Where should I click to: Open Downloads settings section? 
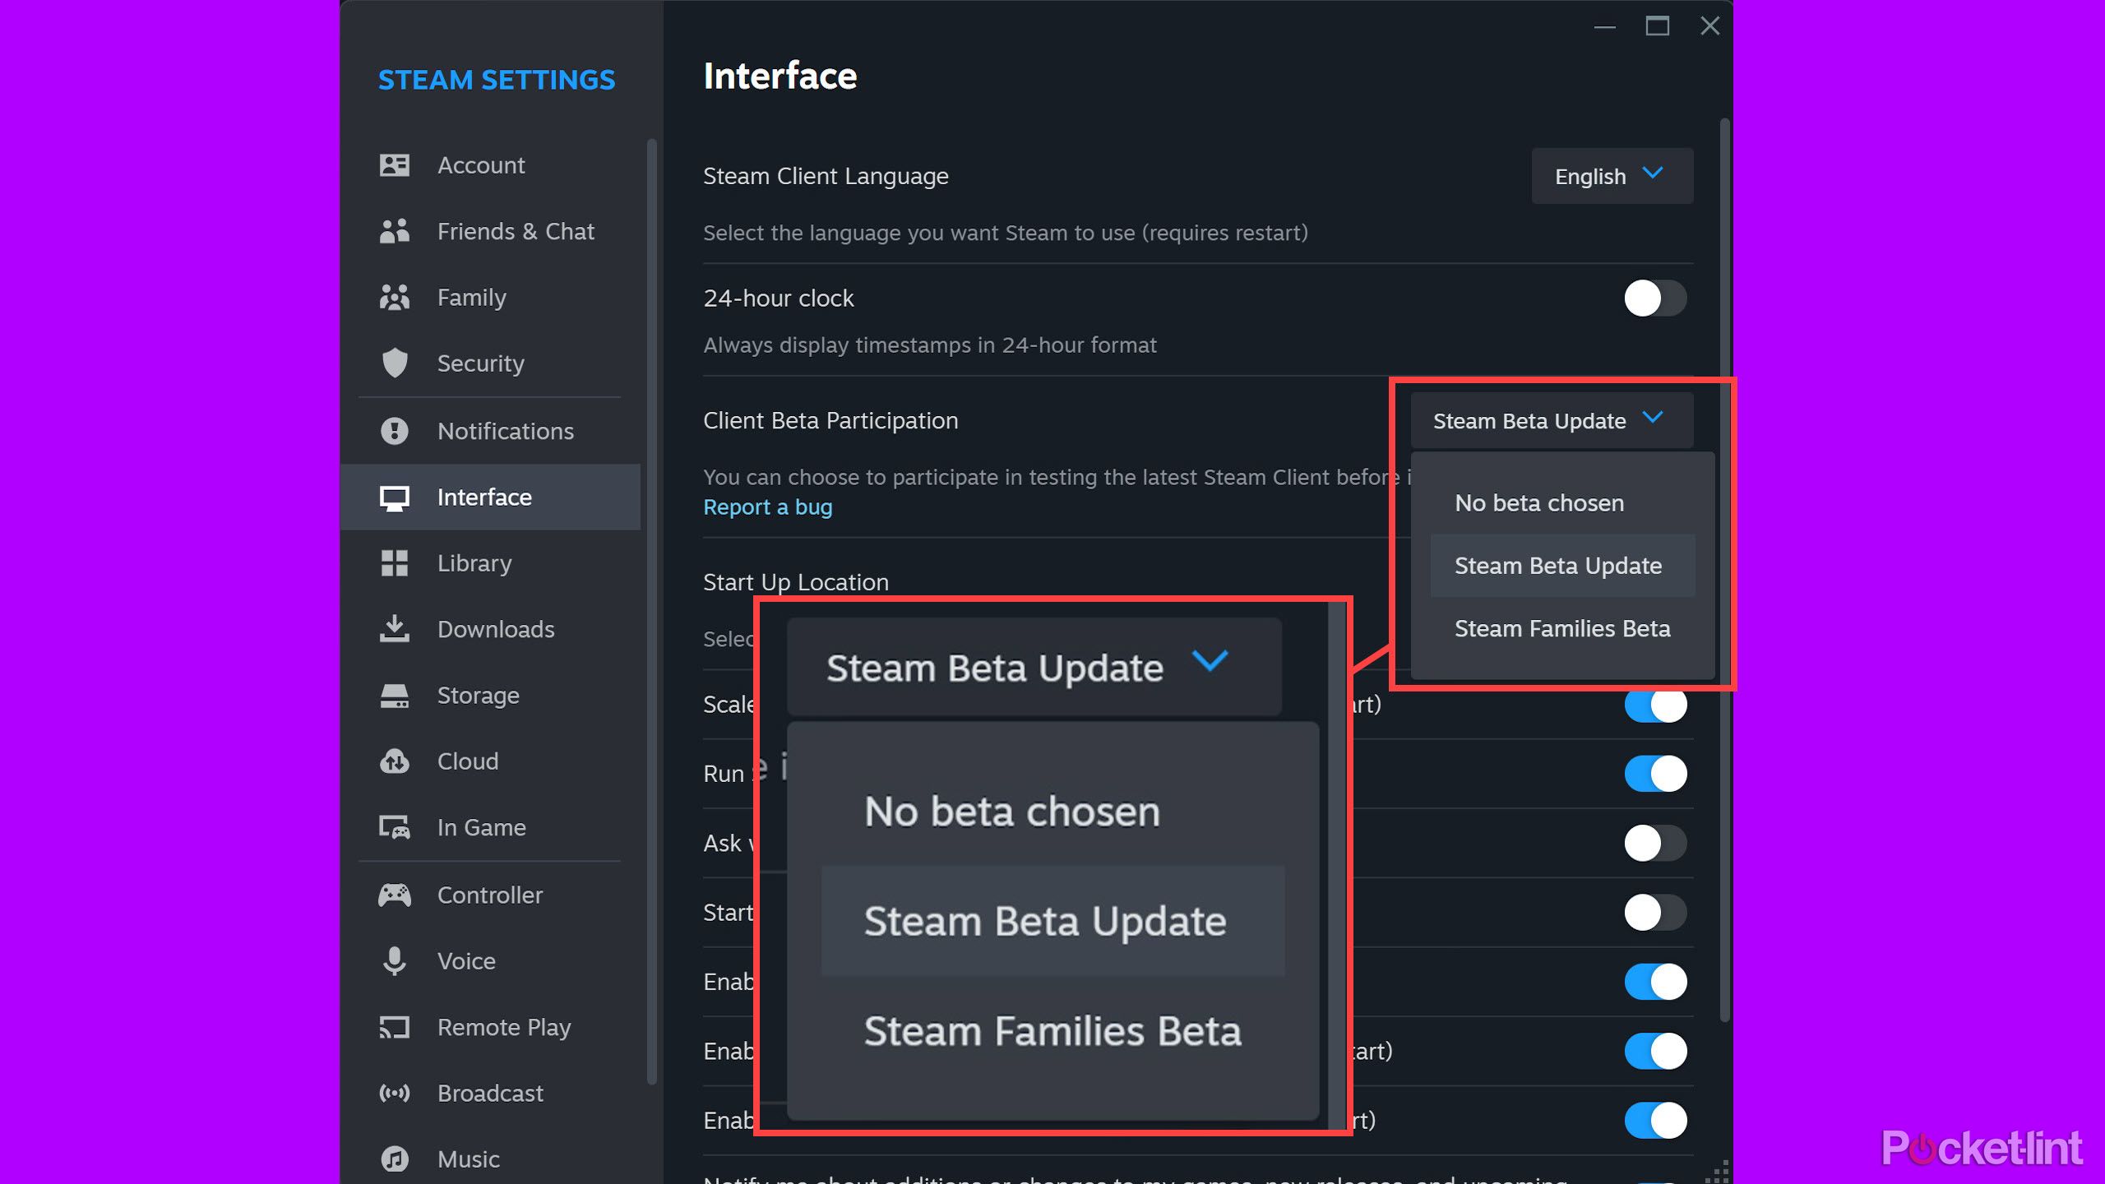(x=494, y=629)
